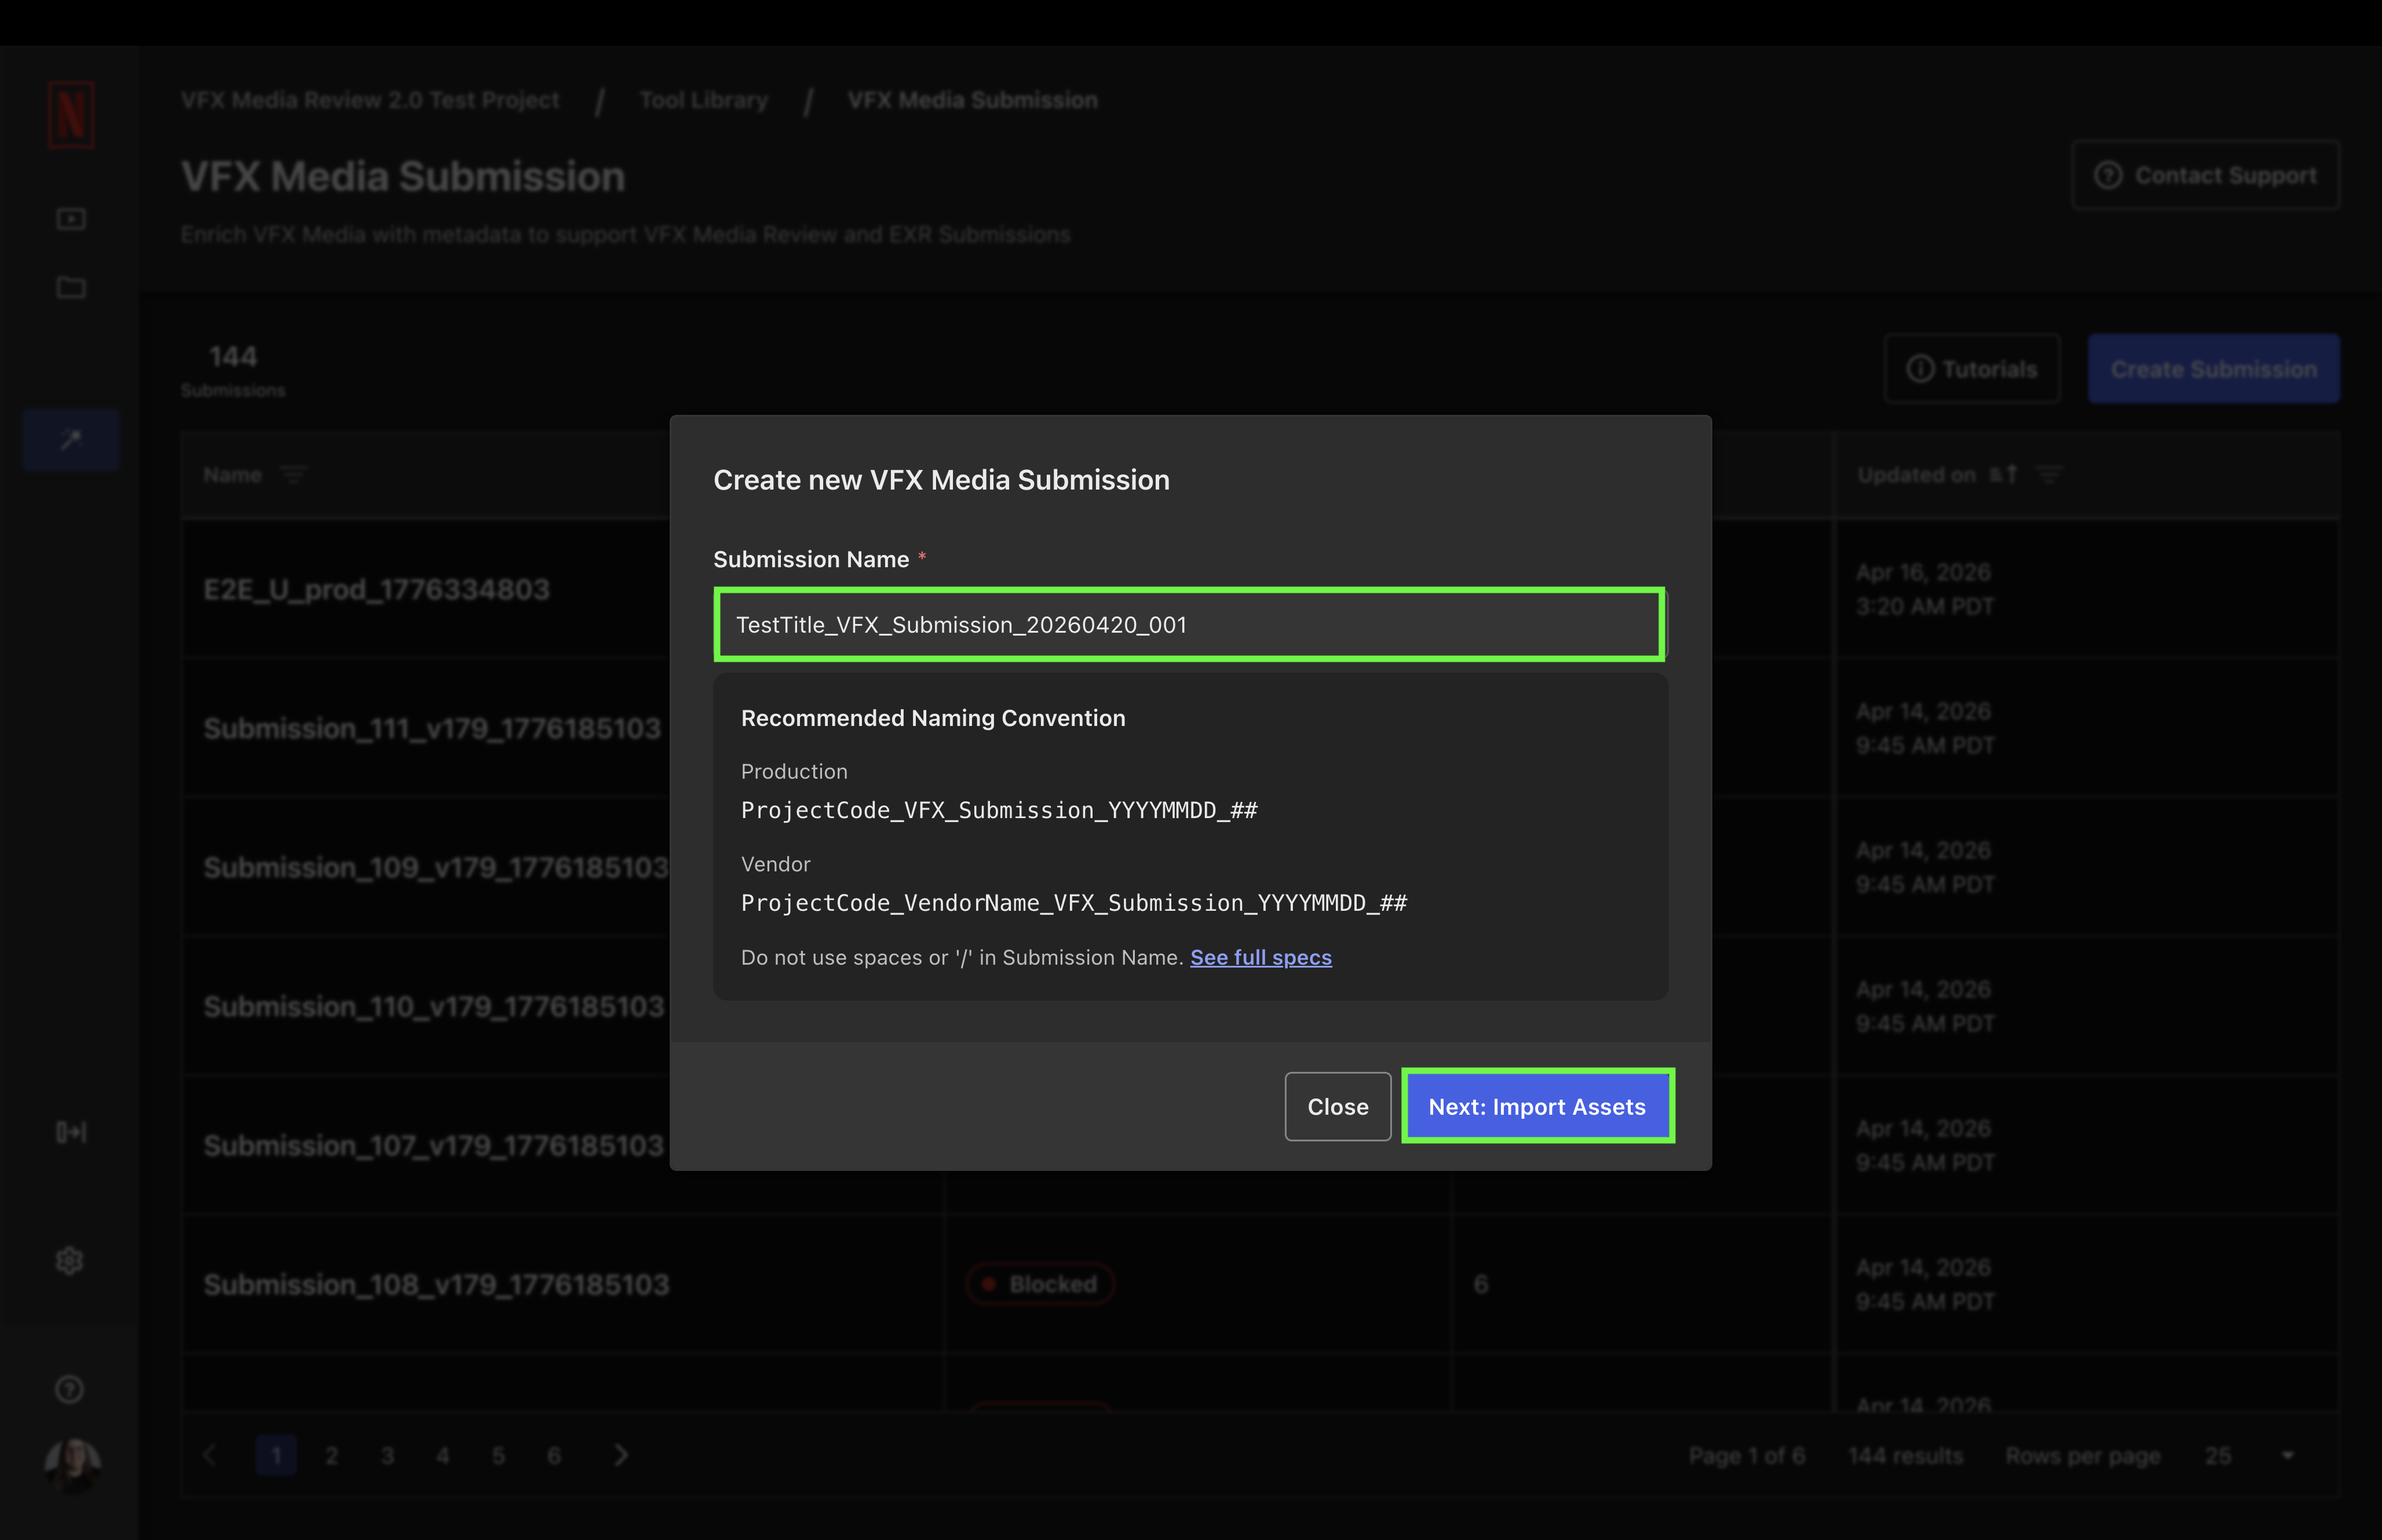Screen dimensions: 2382x1540
Task: Open submission Submission_110_v179_1776185103
Action: [x=434, y=1006]
